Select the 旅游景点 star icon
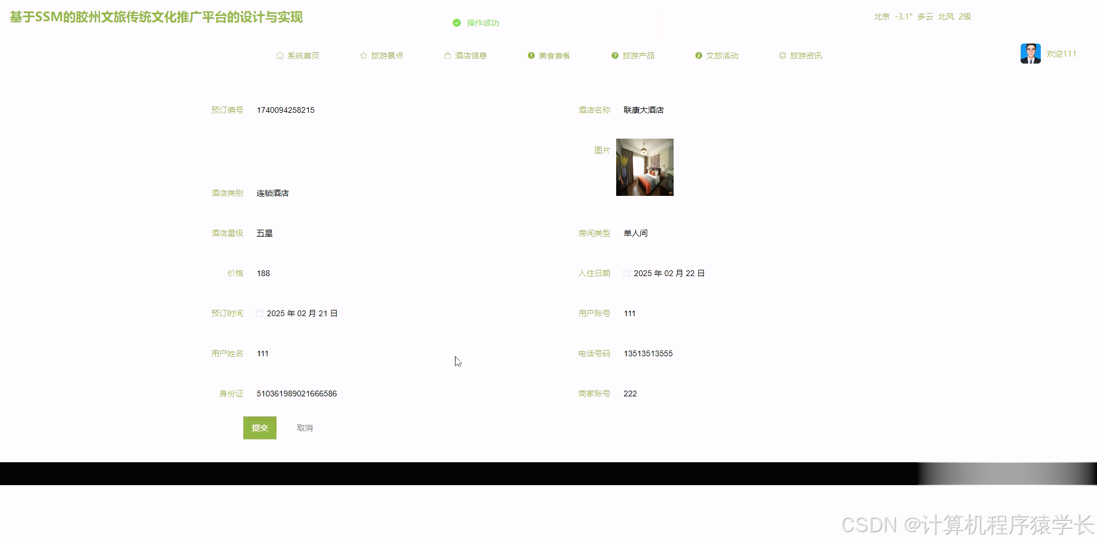 pos(364,55)
